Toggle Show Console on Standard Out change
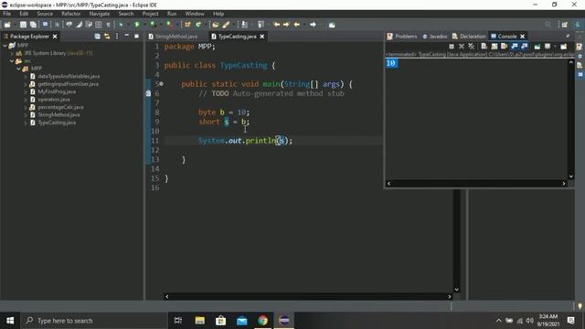 pos(515,47)
